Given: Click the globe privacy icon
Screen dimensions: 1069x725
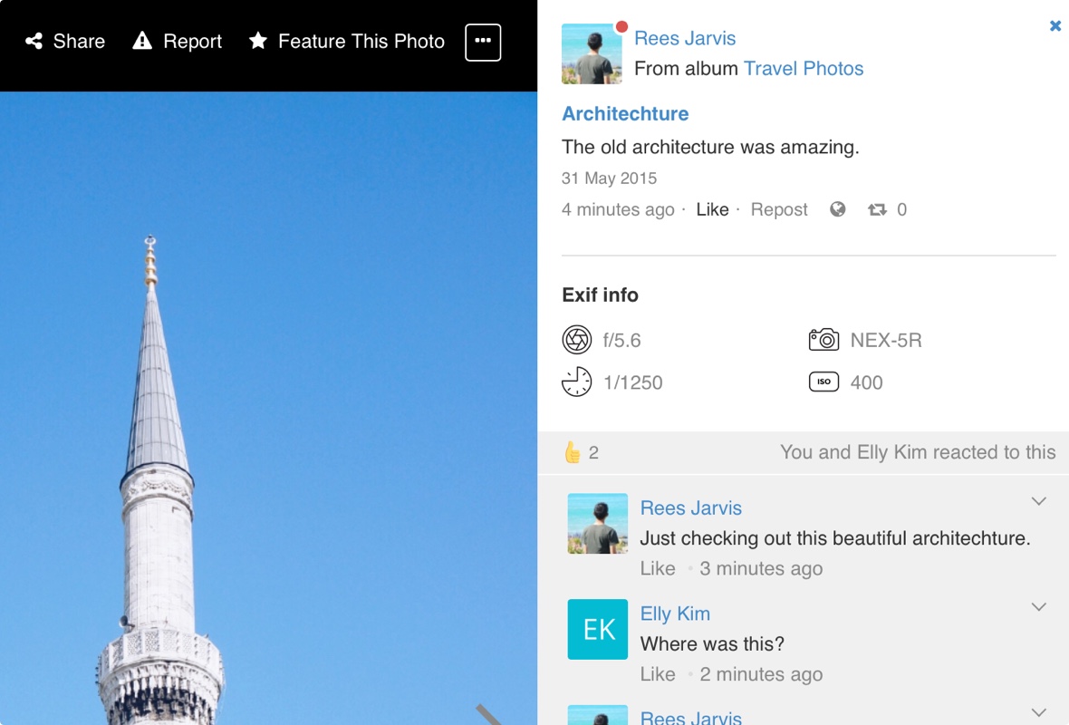Looking at the screenshot, I should (837, 209).
